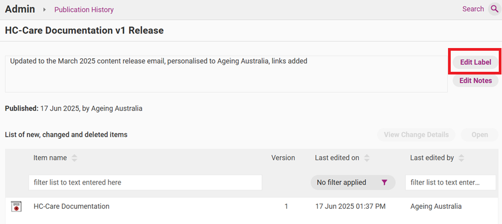
Task: Go to the Admin breadcrumb
Action: click(x=20, y=9)
